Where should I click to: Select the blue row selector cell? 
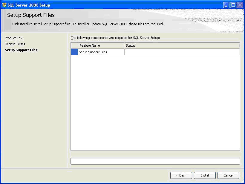tap(74, 52)
